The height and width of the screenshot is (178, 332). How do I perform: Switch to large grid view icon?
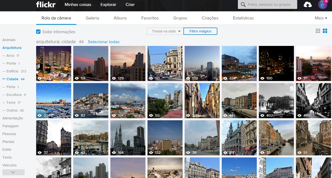(x=325, y=31)
